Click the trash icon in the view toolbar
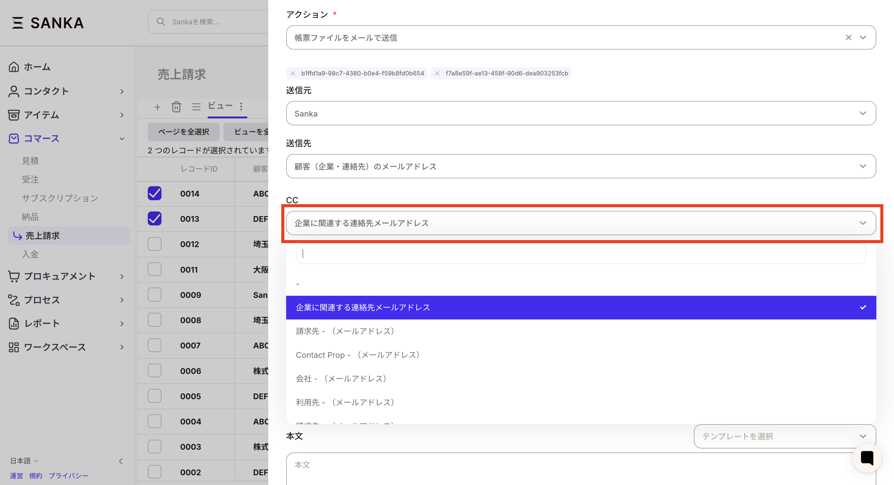The height and width of the screenshot is (485, 894). coord(177,107)
